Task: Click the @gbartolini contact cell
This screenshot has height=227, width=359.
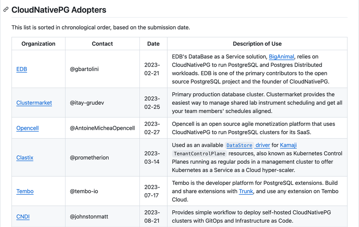Action: point(84,69)
